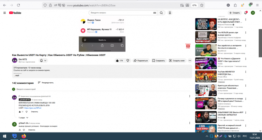Open the YouTube guide hamburger menu

point(4,13)
